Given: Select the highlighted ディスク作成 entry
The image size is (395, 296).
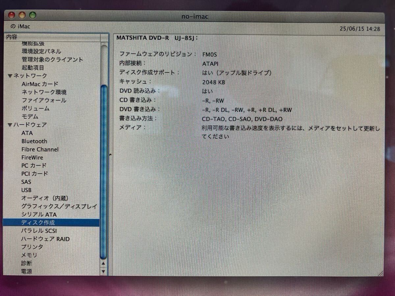Looking at the screenshot, I should 51,223.
